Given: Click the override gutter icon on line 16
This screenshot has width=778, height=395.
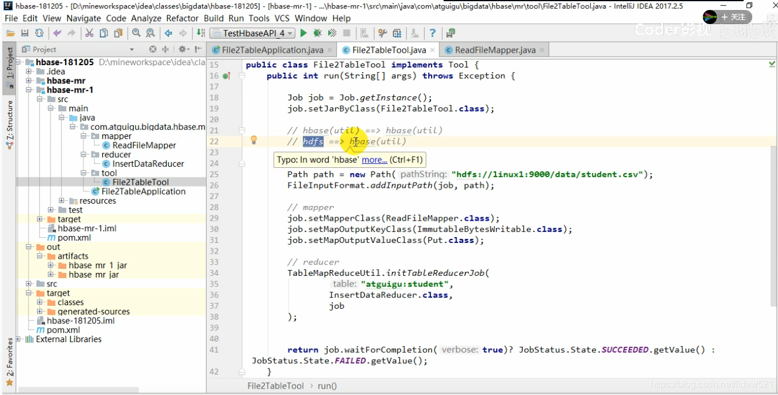Looking at the screenshot, I should [227, 76].
